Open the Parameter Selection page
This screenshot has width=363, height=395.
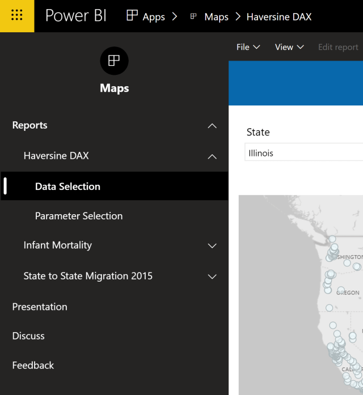79,216
